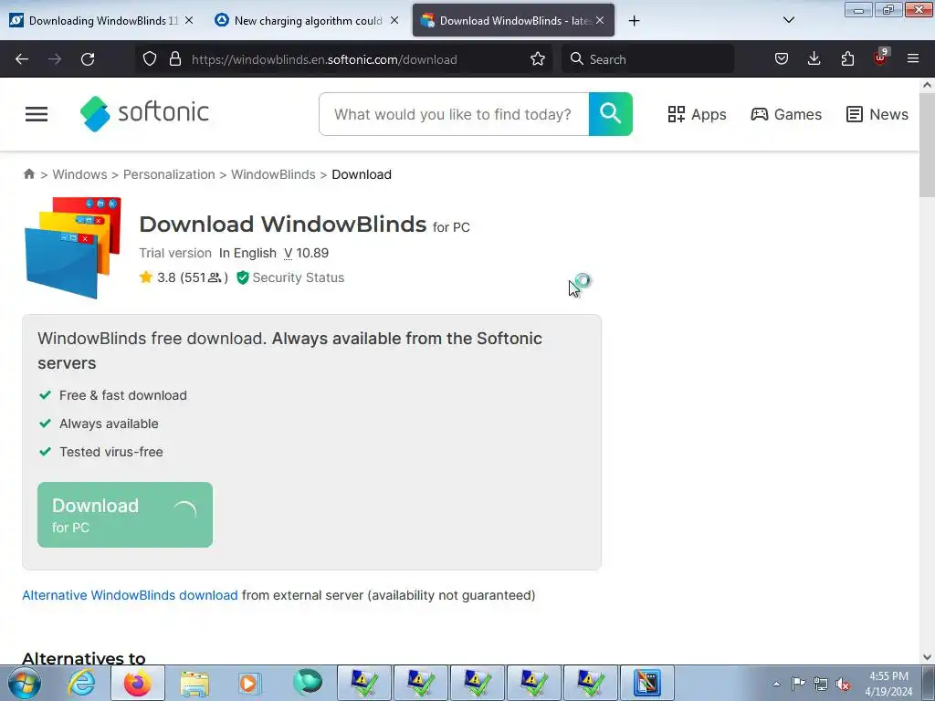Launch Internet Explorer from the taskbar

81,683
